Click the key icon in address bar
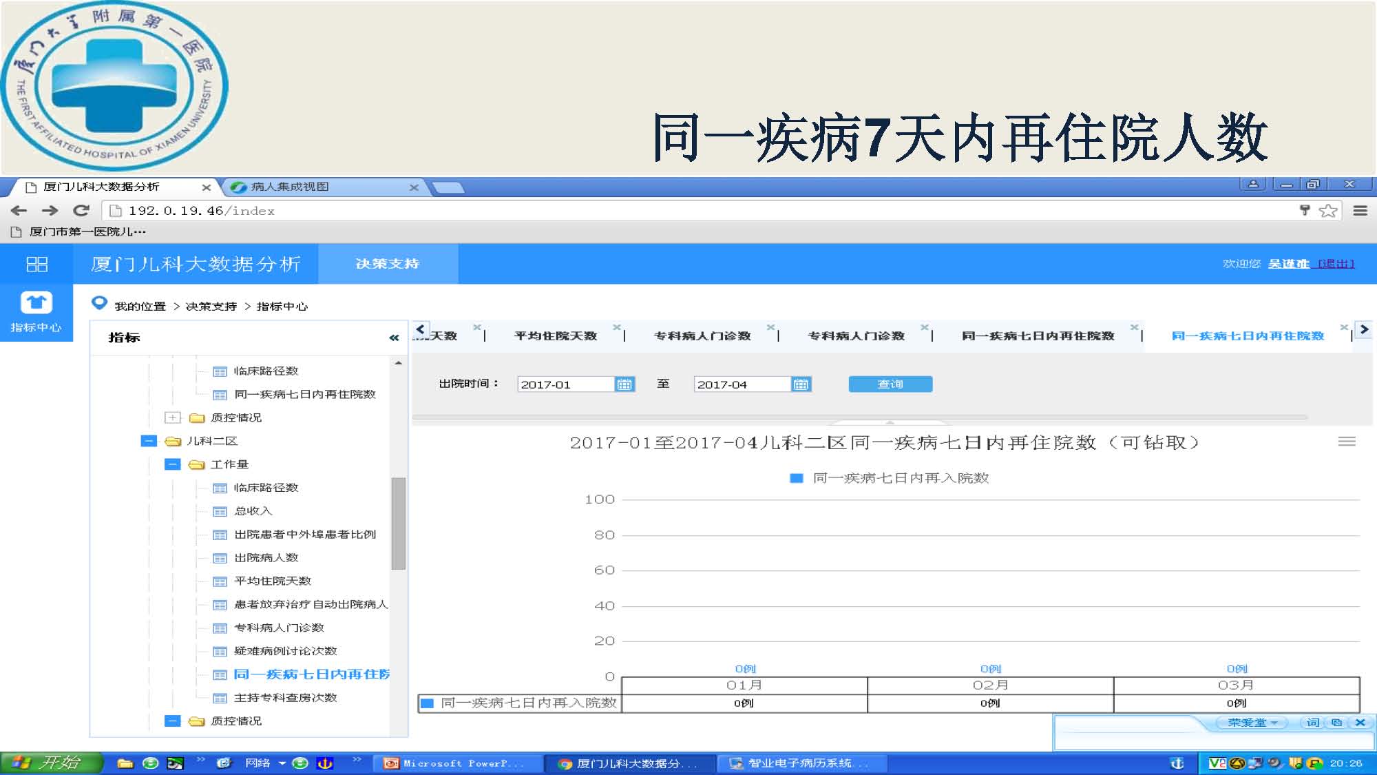This screenshot has height=775, width=1377. pyautogui.click(x=1304, y=211)
